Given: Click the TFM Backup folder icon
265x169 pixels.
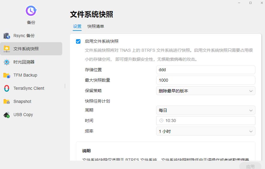Looking at the screenshot, I should coord(7,75).
